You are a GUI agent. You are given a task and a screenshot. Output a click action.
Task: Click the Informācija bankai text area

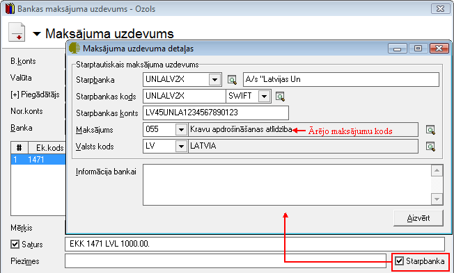click(287, 185)
